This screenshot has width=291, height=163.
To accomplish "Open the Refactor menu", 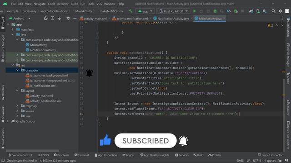I will coord(63,4).
